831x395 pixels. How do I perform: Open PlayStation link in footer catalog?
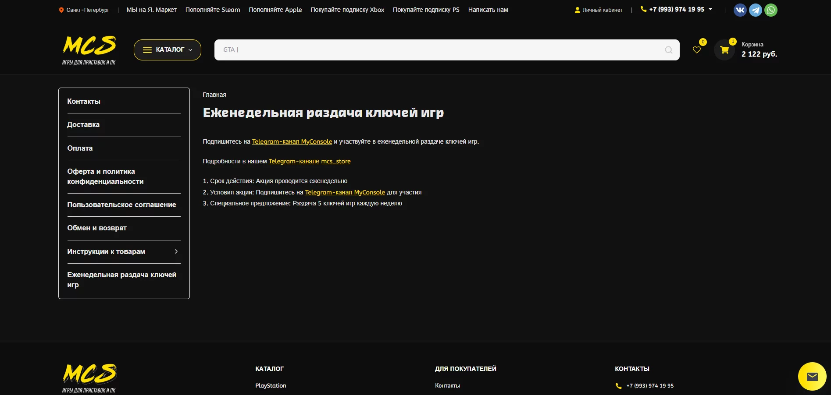271,386
